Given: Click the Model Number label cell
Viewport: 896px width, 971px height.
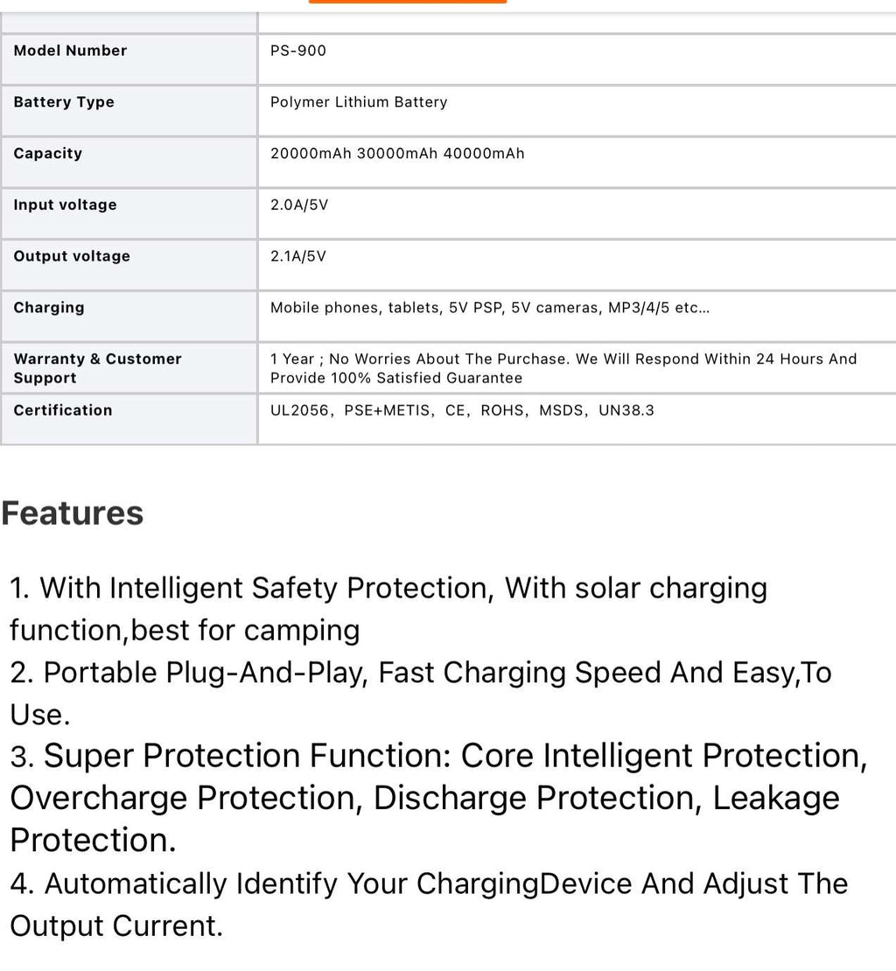Looking at the screenshot, I should click(70, 51).
